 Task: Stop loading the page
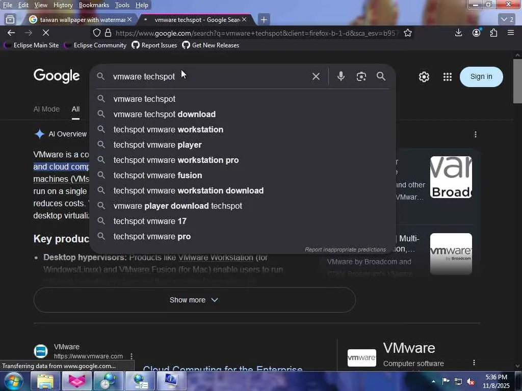pos(46,33)
